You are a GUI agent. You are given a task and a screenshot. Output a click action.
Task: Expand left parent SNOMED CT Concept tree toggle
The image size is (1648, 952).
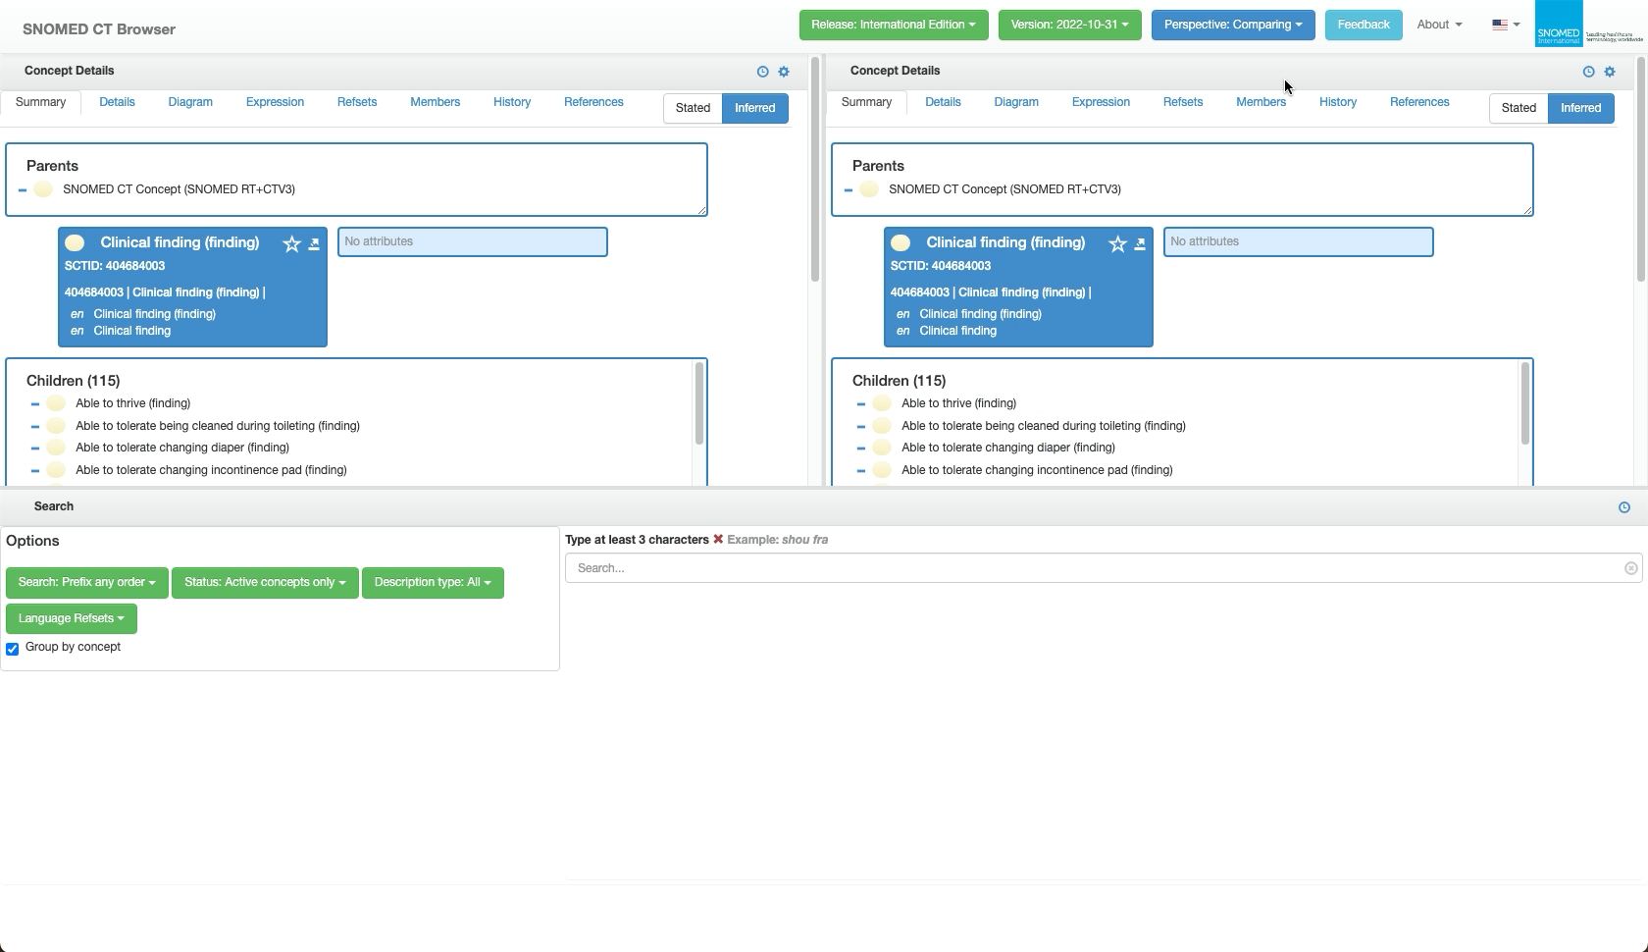click(x=23, y=189)
